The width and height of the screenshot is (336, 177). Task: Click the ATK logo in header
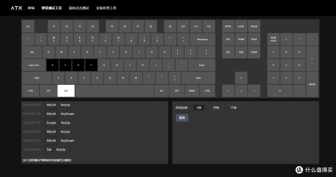pos(16,8)
